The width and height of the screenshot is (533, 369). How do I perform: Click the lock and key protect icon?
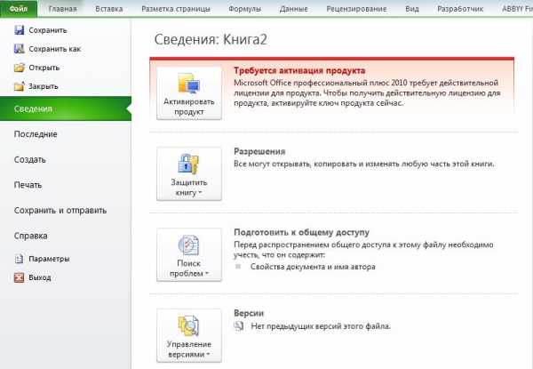(188, 164)
